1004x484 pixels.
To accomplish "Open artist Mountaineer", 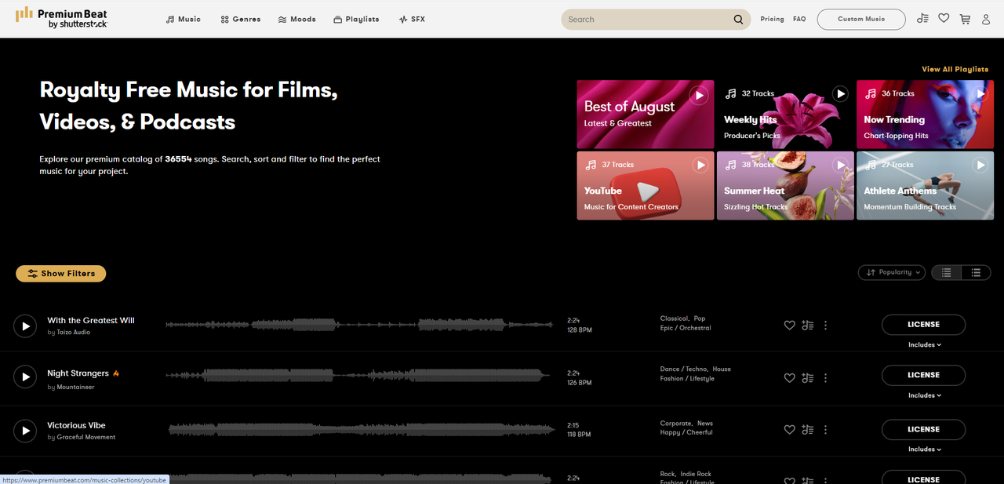I will point(75,388).
